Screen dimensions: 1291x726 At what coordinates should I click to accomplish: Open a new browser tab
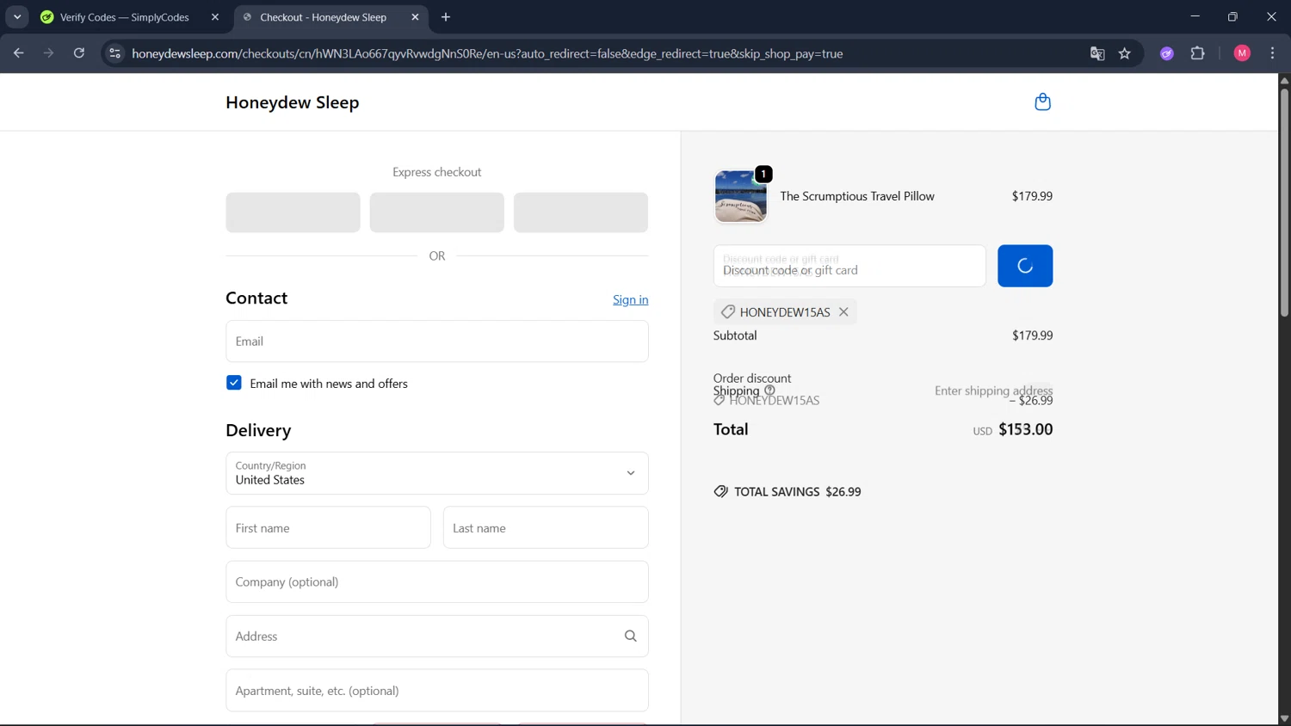point(446,17)
